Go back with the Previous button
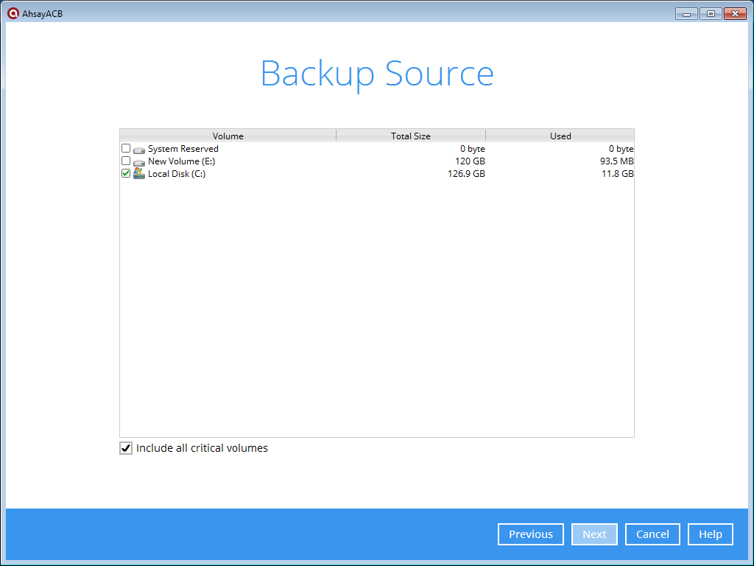The width and height of the screenshot is (754, 566). coord(530,534)
